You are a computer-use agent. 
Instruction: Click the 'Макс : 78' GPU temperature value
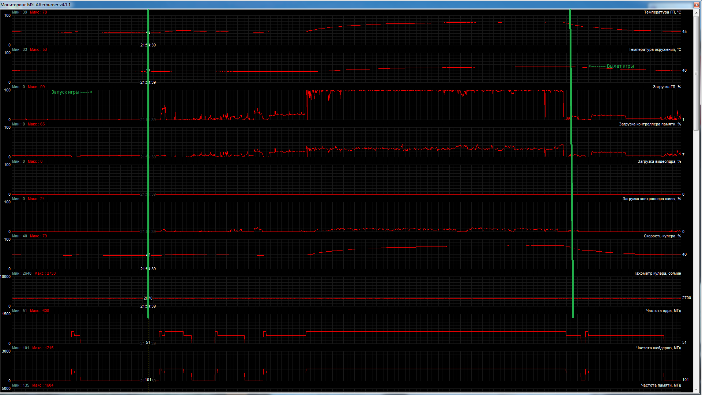(38, 12)
